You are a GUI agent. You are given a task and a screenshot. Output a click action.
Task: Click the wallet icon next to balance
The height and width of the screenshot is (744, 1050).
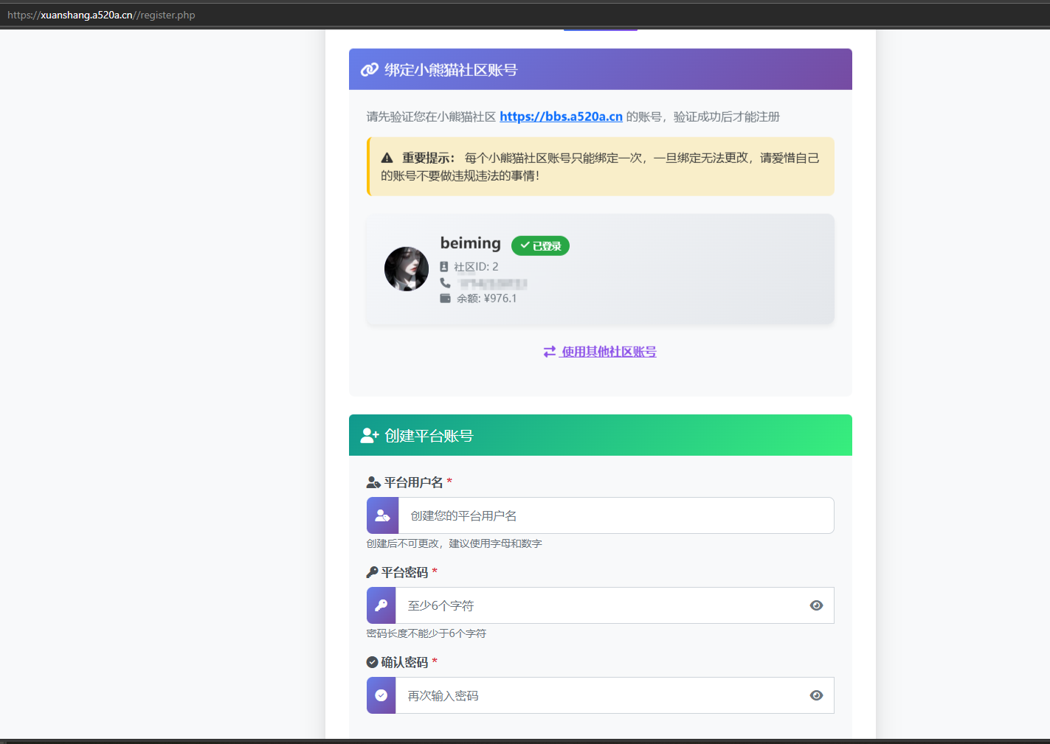point(445,299)
